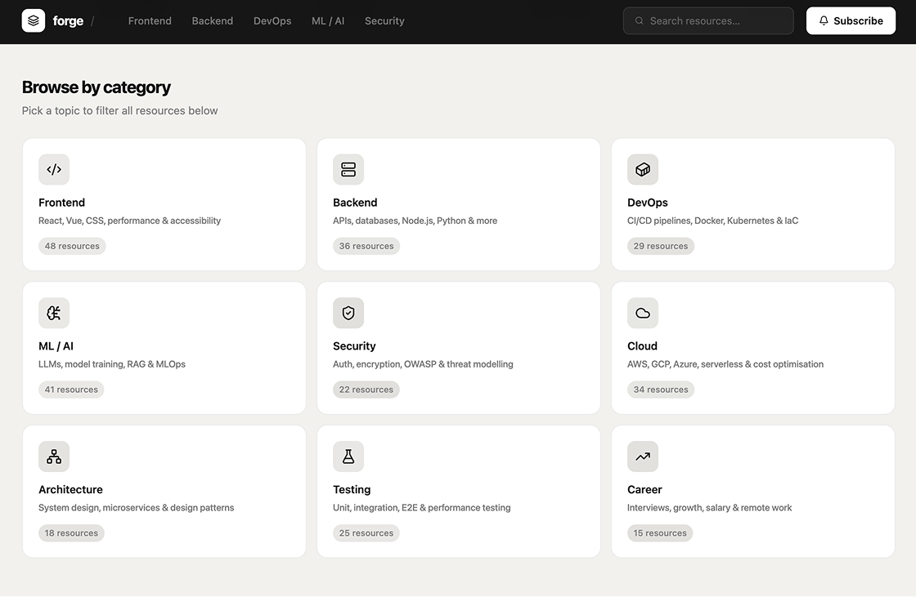Viewport: 916px width, 597px height.
Task: Click the bell icon on Subscribe button
Action: coord(824,20)
